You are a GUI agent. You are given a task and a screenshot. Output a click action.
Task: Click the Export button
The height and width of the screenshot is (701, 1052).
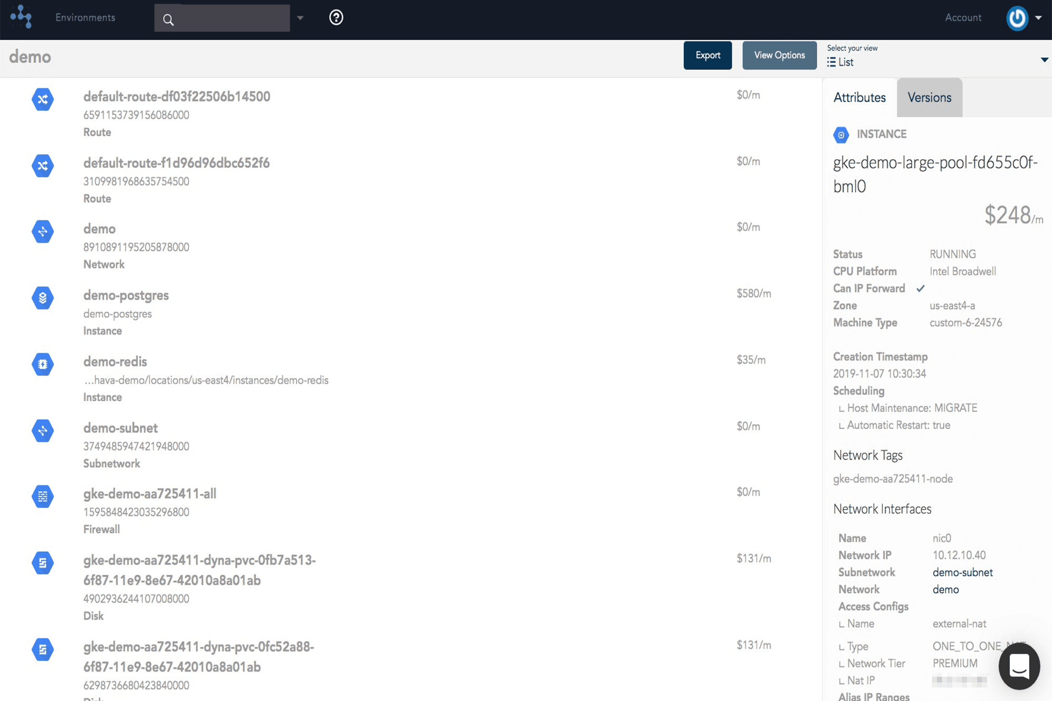point(707,55)
